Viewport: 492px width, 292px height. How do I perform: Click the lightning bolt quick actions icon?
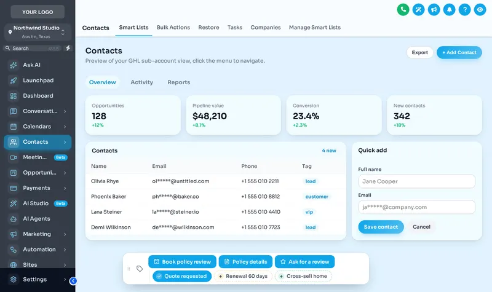(x=68, y=48)
